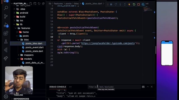This screenshot has width=179, height=100.
Task: Click 'http.Client()' on line 18
Action: click(x=78, y=34)
